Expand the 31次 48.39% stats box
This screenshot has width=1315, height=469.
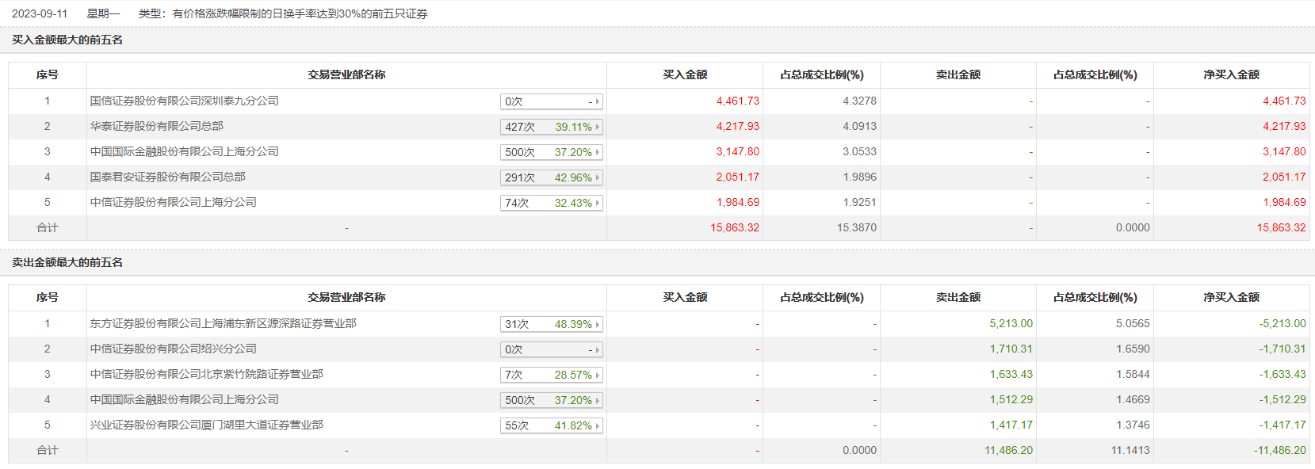coord(552,324)
